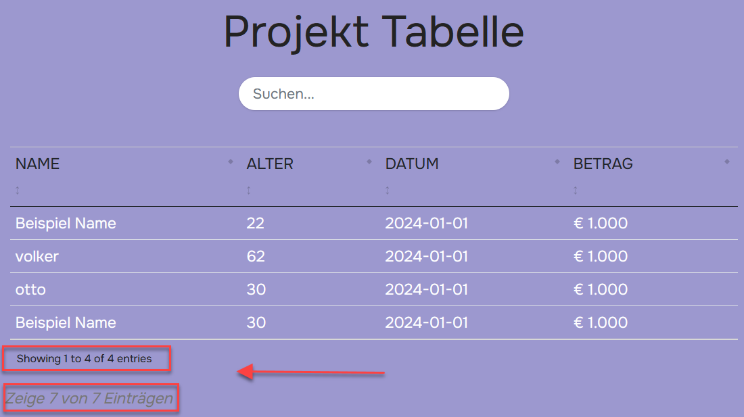Click the DATUM column header label

412,164
